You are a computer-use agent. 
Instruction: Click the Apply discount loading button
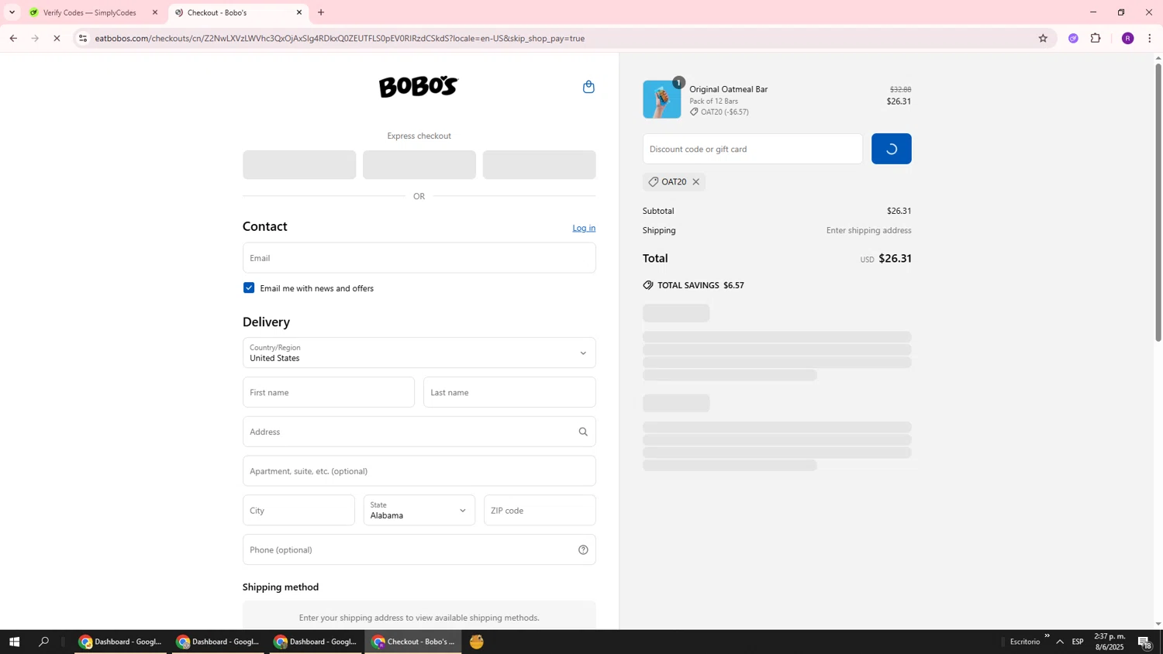[891, 149]
